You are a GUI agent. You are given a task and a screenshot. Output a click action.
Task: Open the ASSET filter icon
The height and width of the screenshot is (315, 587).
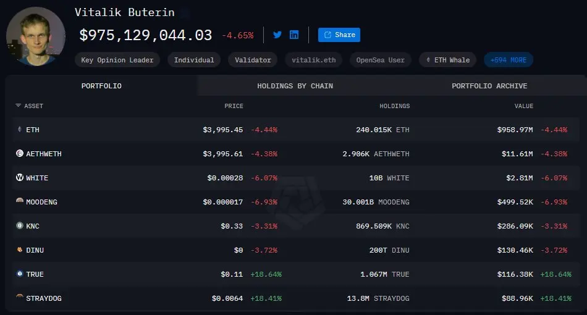(x=18, y=106)
